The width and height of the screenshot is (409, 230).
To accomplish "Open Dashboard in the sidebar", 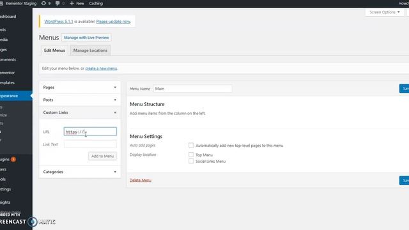I will click(8, 17).
